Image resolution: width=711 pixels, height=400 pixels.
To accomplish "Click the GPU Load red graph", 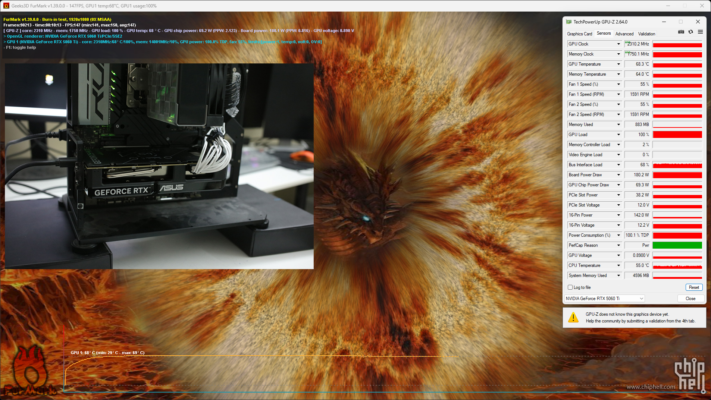I will pos(677,135).
